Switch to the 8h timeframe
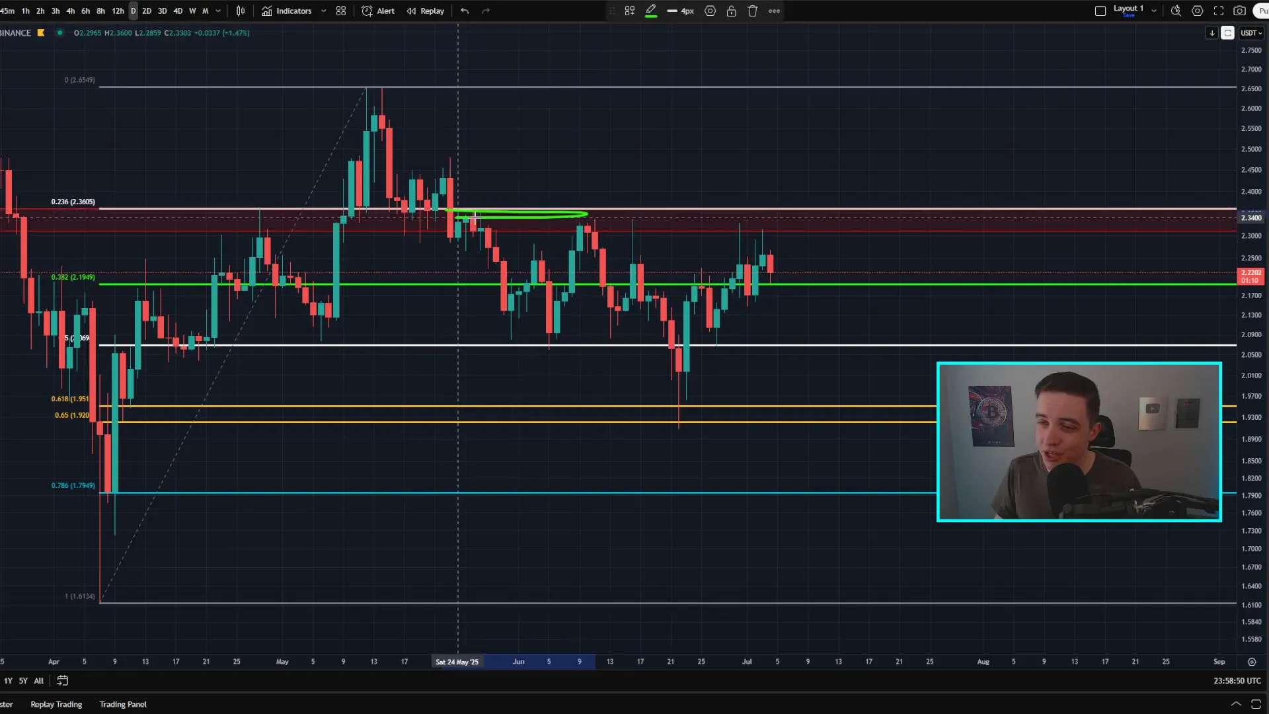The height and width of the screenshot is (714, 1269). [x=100, y=11]
